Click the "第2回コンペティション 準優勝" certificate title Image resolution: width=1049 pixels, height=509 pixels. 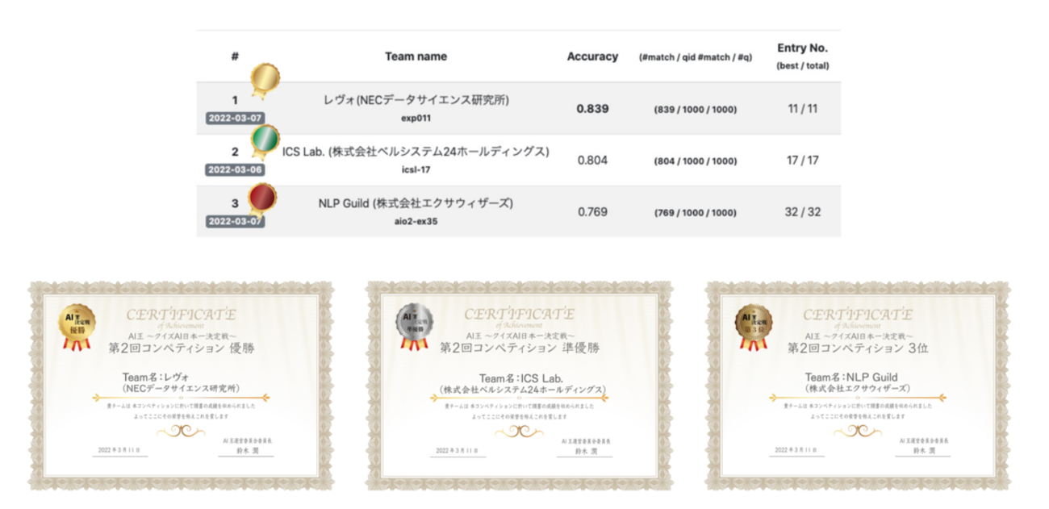(x=520, y=348)
